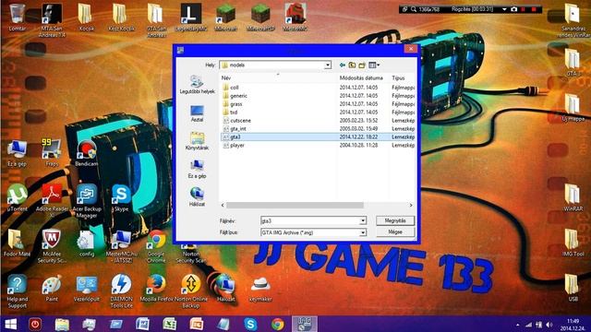591x332 pixels.
Task: Open Bandicam recording bar dropdown arrow
Action: pos(504,9)
